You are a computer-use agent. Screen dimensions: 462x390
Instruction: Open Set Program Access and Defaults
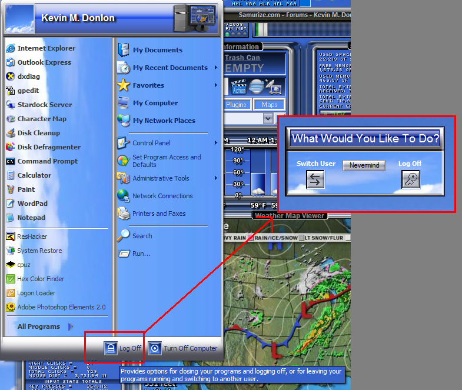pyautogui.click(x=159, y=161)
